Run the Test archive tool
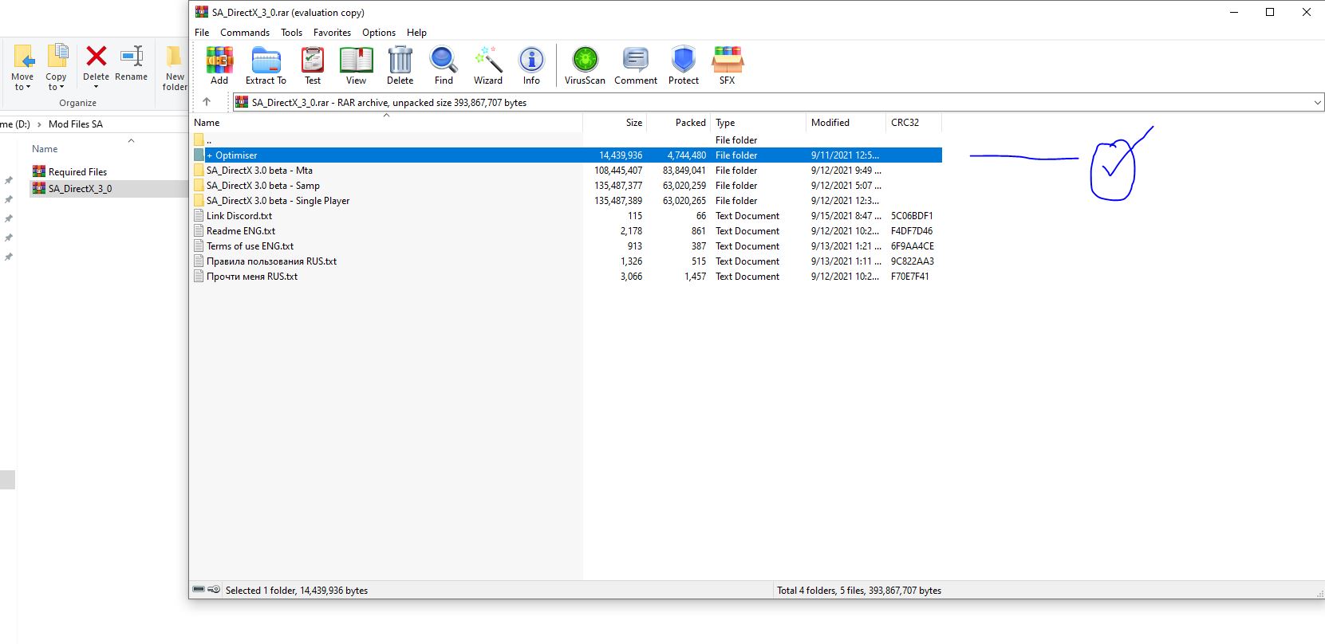Image resolution: width=1325 pixels, height=644 pixels. pos(313,65)
